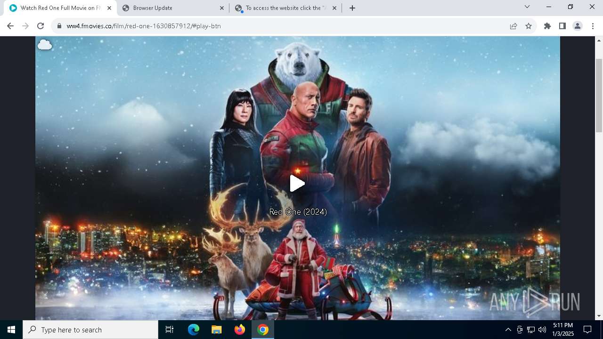
Task: Select Chrome in the taskbar
Action: (x=263, y=330)
